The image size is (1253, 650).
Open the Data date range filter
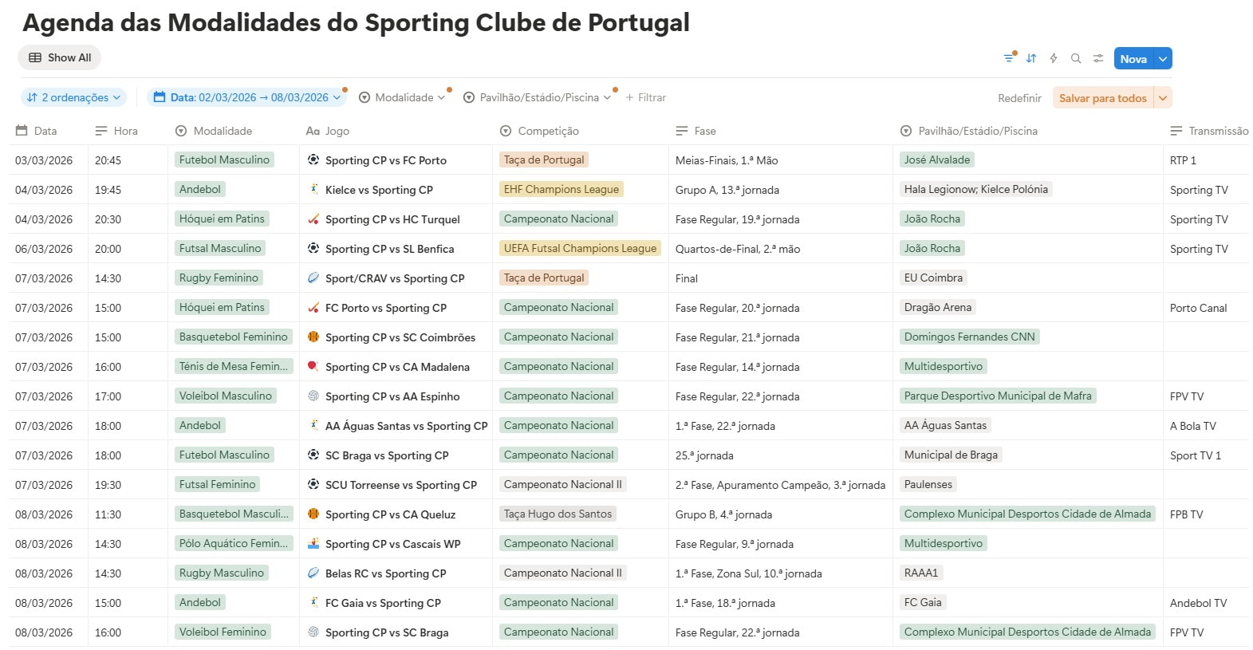pos(247,97)
